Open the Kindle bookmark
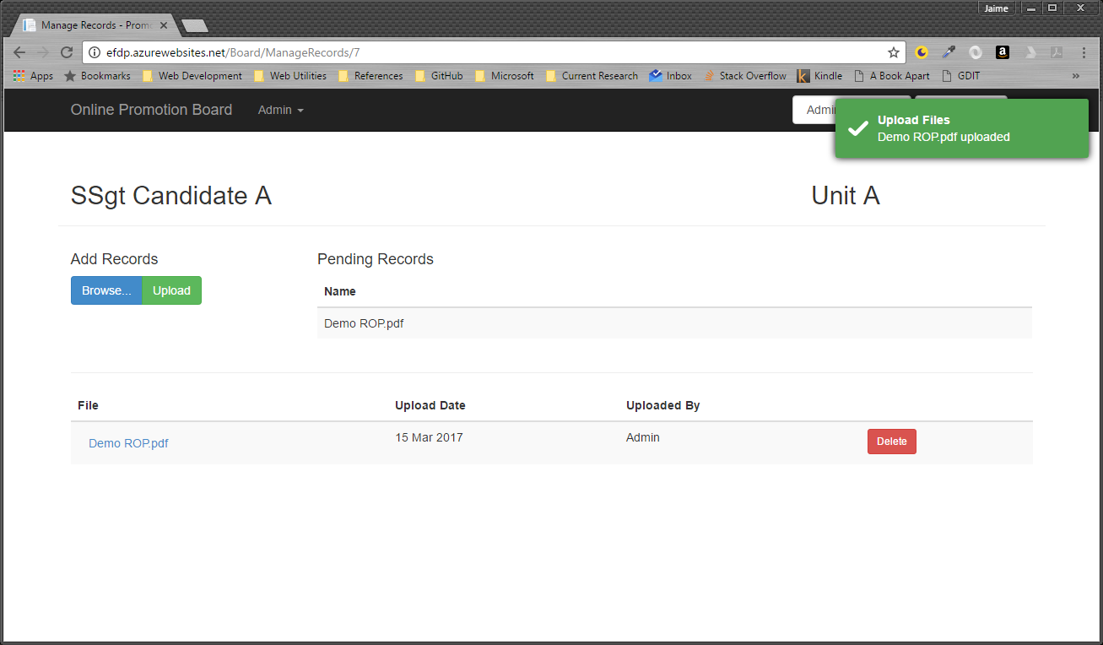The width and height of the screenshot is (1103, 645). (819, 76)
